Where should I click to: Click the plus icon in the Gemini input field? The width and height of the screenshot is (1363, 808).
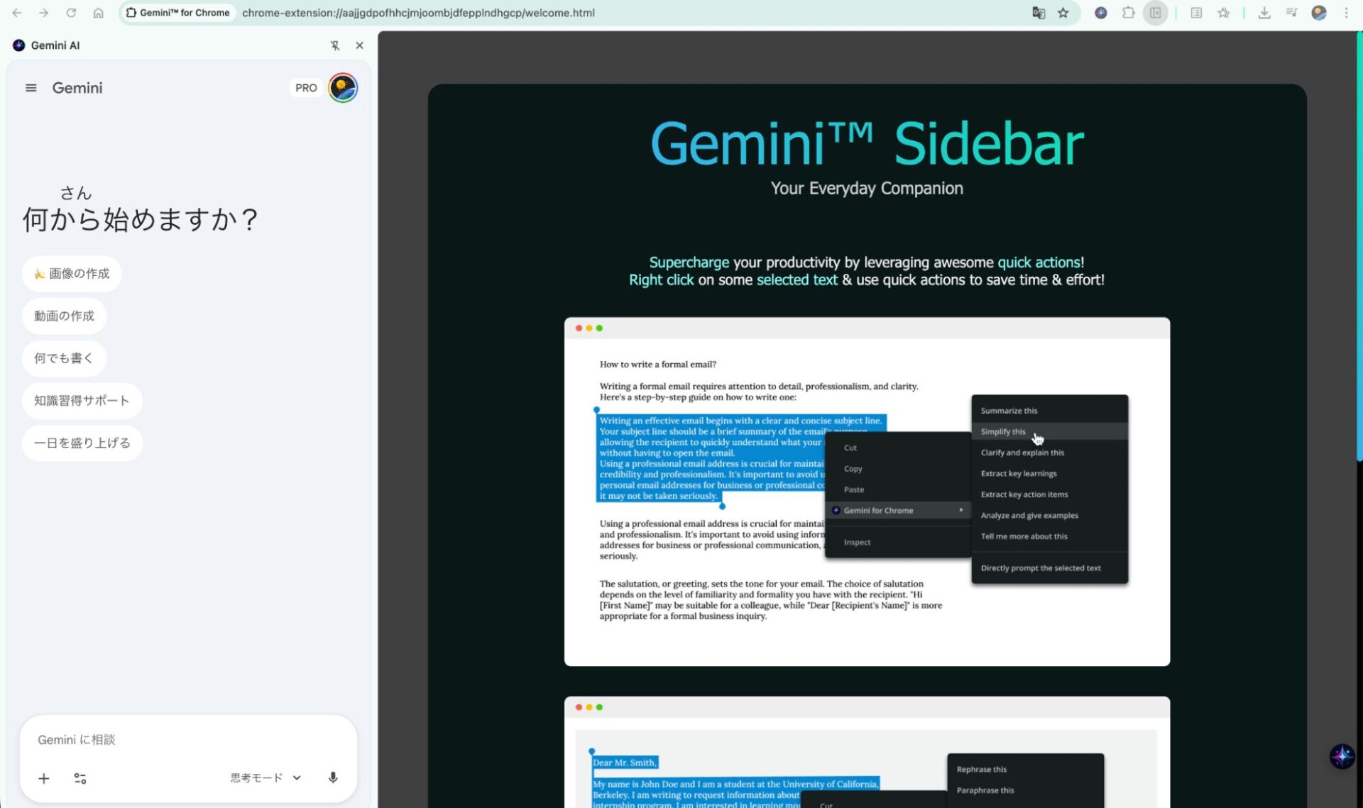(43, 778)
